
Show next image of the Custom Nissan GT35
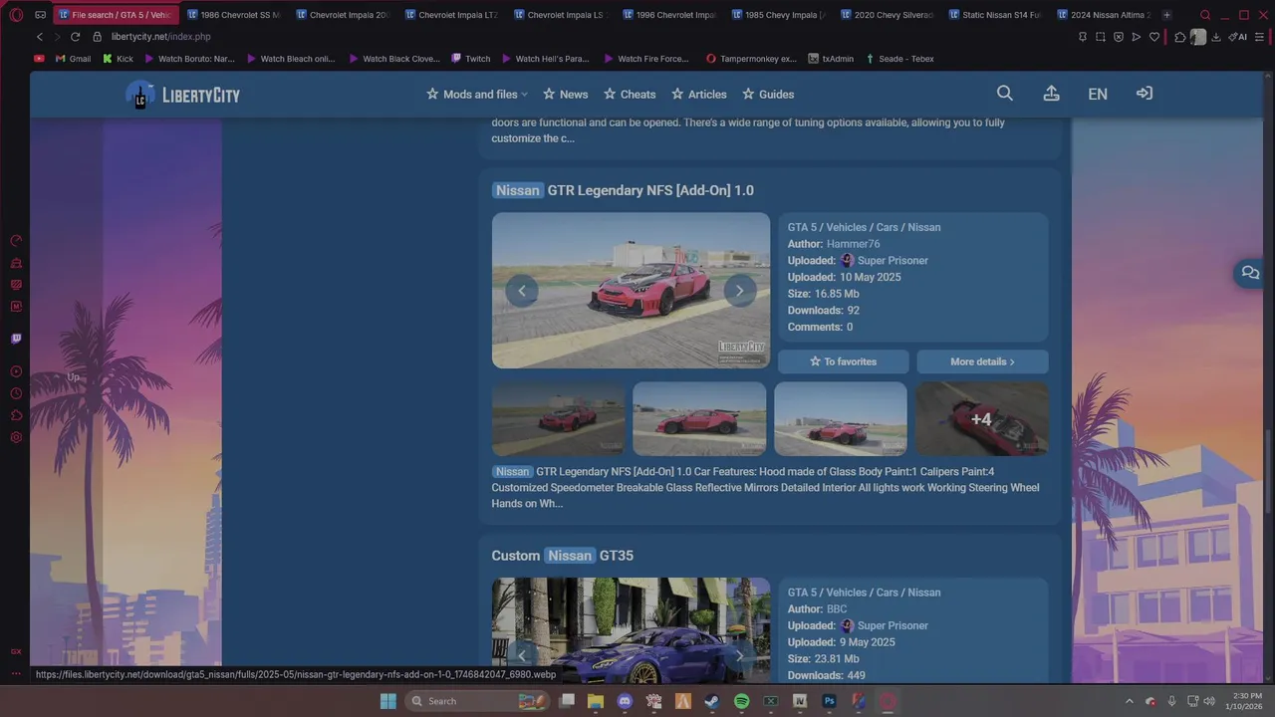[739, 655]
